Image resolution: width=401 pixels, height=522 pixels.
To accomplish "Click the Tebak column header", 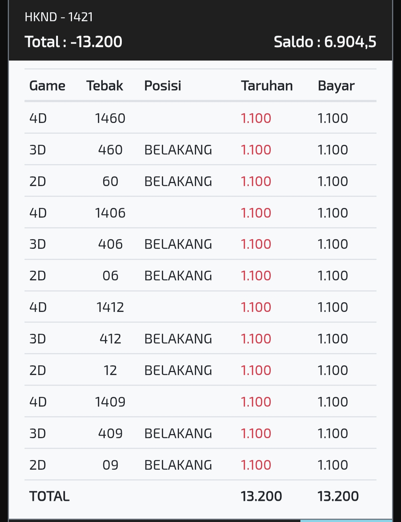I will pos(105,86).
